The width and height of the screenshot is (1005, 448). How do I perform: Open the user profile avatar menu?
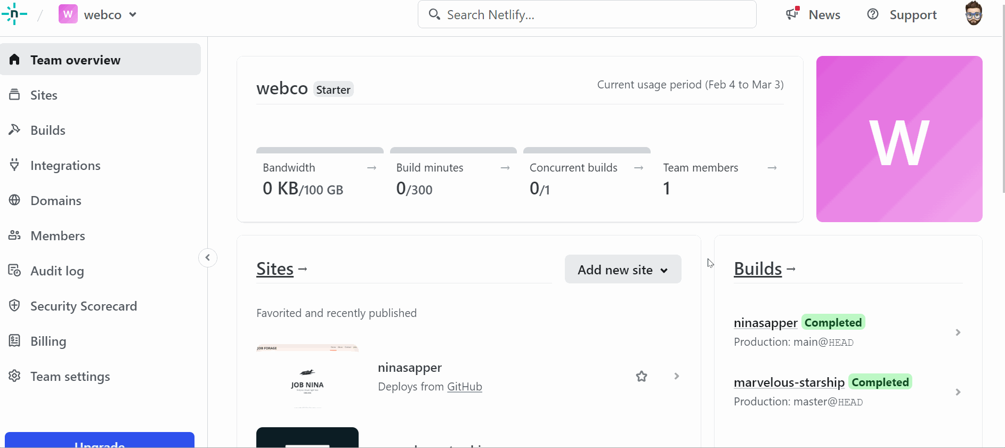click(974, 14)
